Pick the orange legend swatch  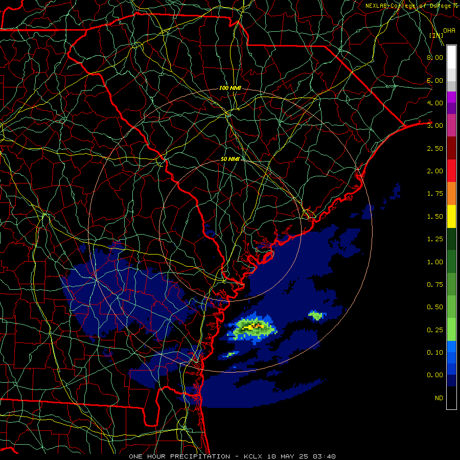coord(451,194)
